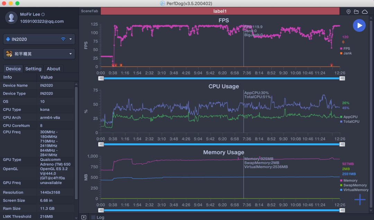The image size is (374, 220).
Task: Click the 120 FPS current readout
Action: (345, 37)
